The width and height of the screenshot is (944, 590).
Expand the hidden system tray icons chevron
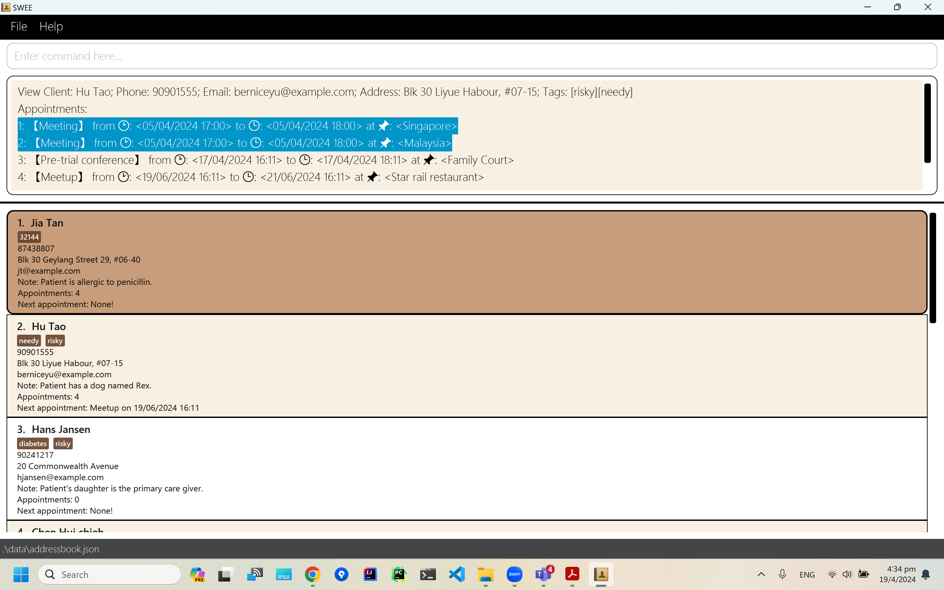pyautogui.click(x=761, y=574)
